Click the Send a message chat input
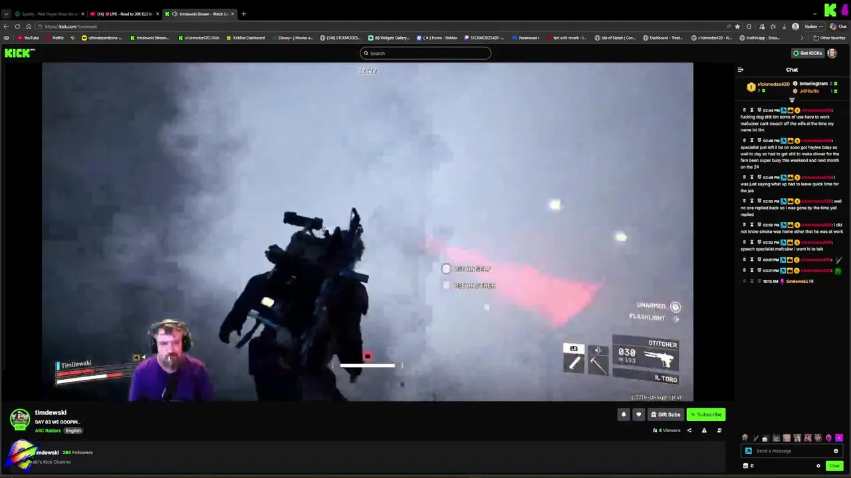 tap(793, 451)
